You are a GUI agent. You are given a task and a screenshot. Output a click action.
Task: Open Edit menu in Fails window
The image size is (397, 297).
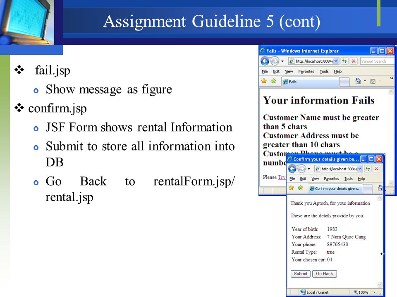coord(276,72)
